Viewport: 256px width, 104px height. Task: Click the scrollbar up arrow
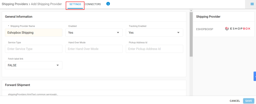191,10
